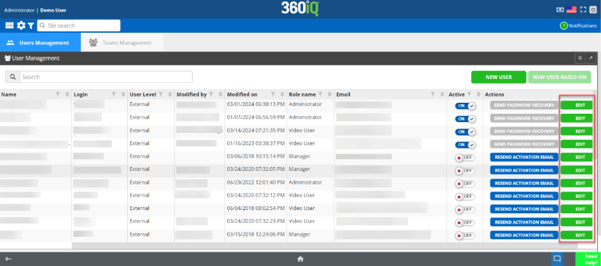Click the home icon in bottom bar
Screen dimensions: 601x266
[x=300, y=259]
